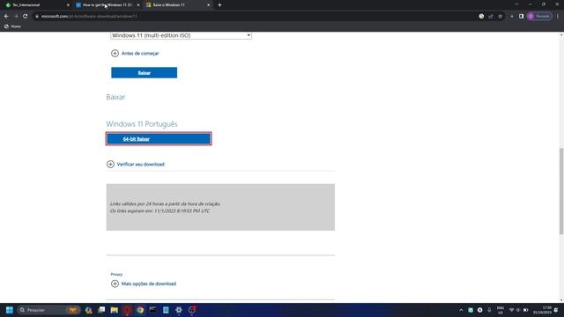This screenshot has height=317, width=564.
Task: Reload the current page
Action: point(26,16)
